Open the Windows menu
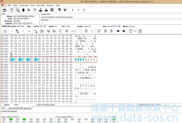Viewport: 182px width, 123px height. (x=50, y=5)
